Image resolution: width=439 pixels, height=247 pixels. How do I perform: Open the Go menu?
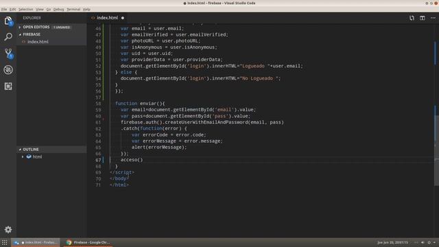pyautogui.click(x=49, y=9)
